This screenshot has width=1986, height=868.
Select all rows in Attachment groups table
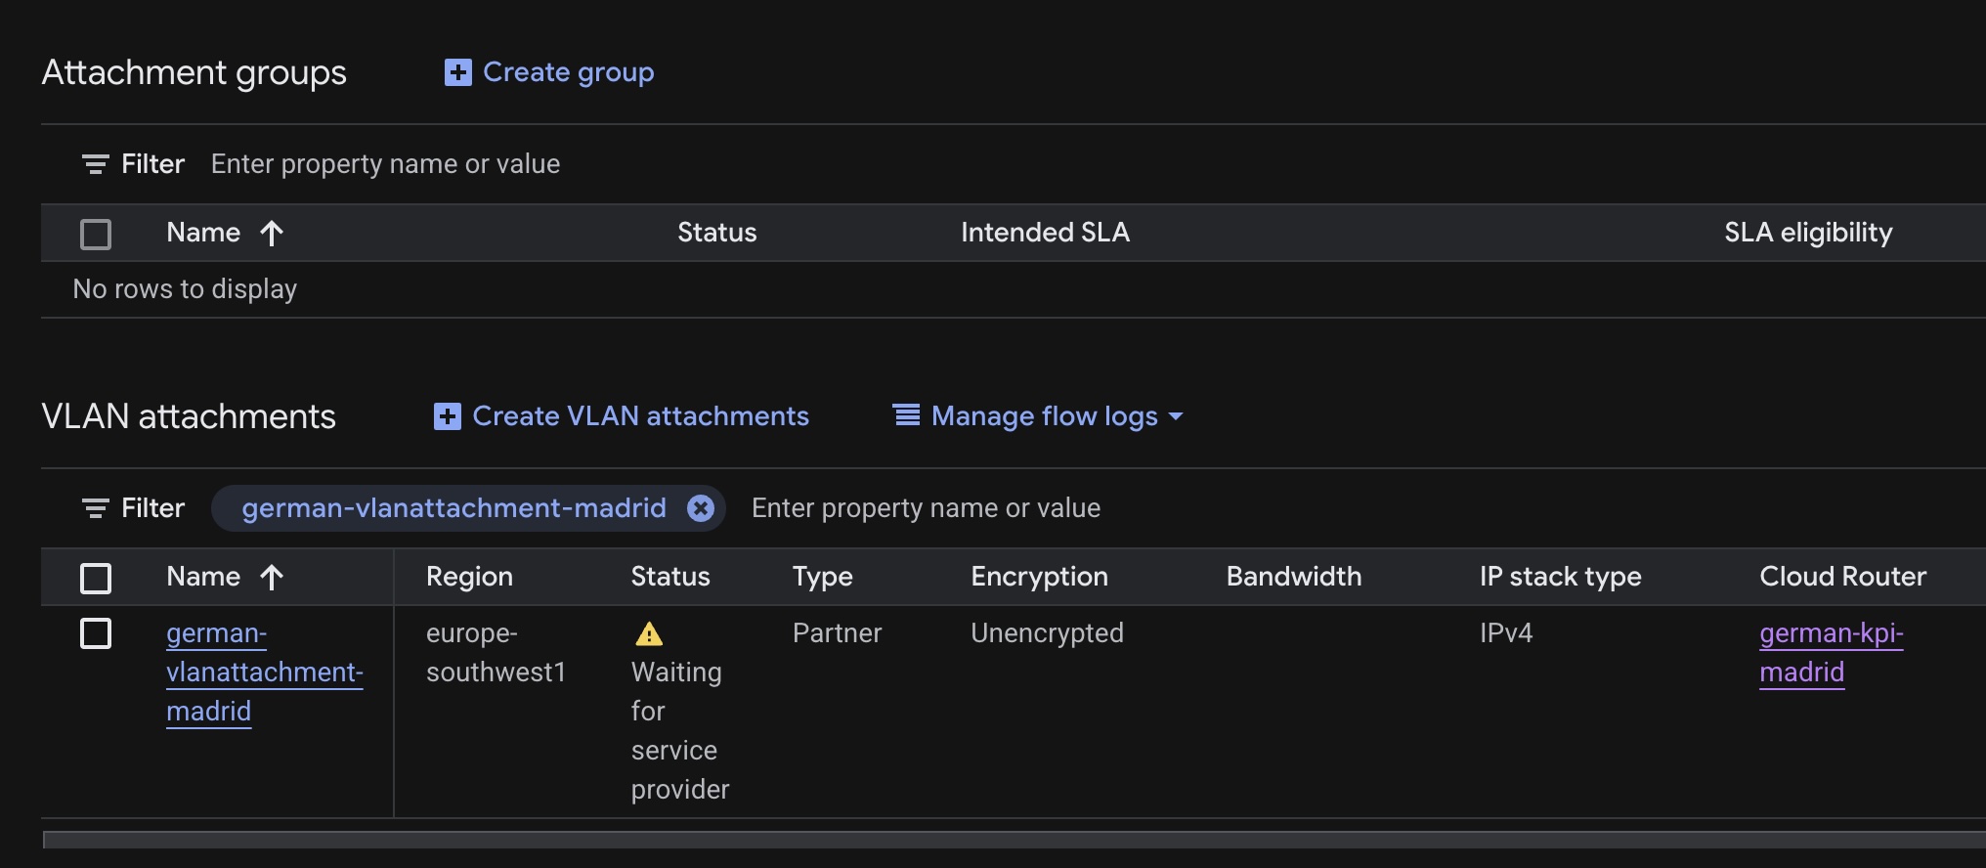[x=96, y=235]
